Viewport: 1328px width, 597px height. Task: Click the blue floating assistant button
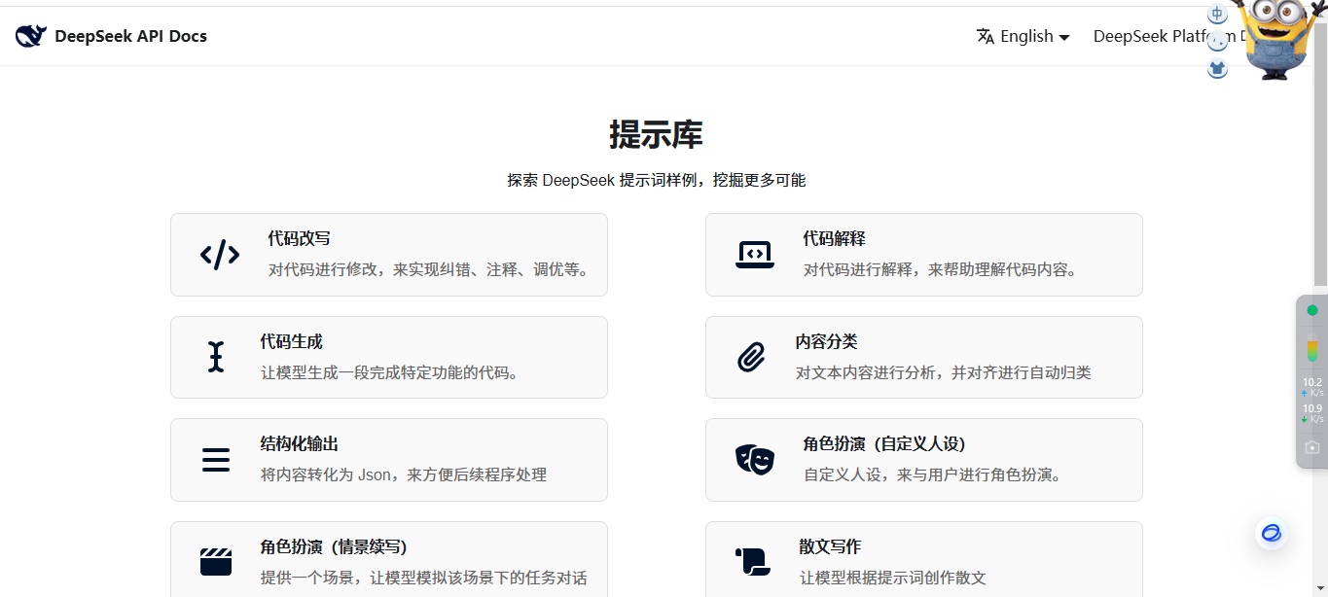(x=1271, y=533)
